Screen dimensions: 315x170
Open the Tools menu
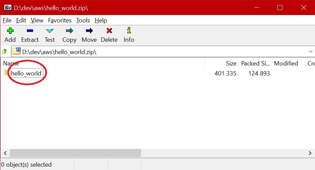click(x=83, y=20)
